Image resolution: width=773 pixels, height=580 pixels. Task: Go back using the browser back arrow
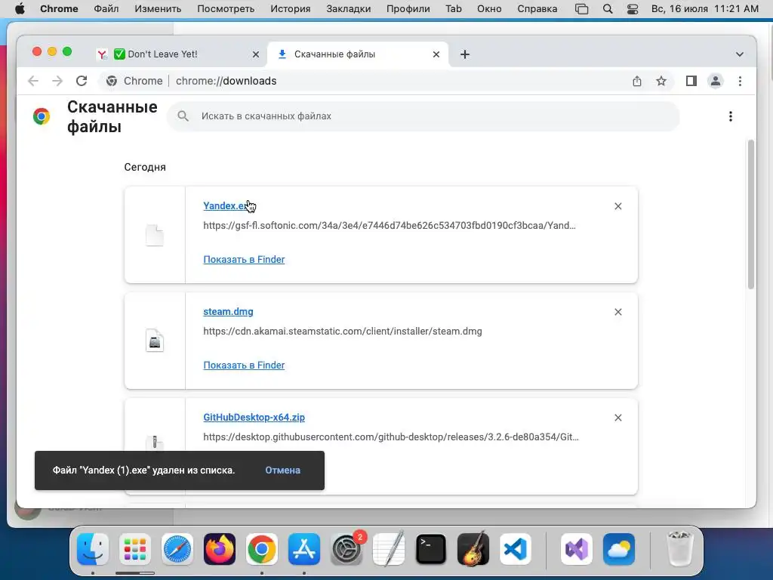click(x=33, y=81)
